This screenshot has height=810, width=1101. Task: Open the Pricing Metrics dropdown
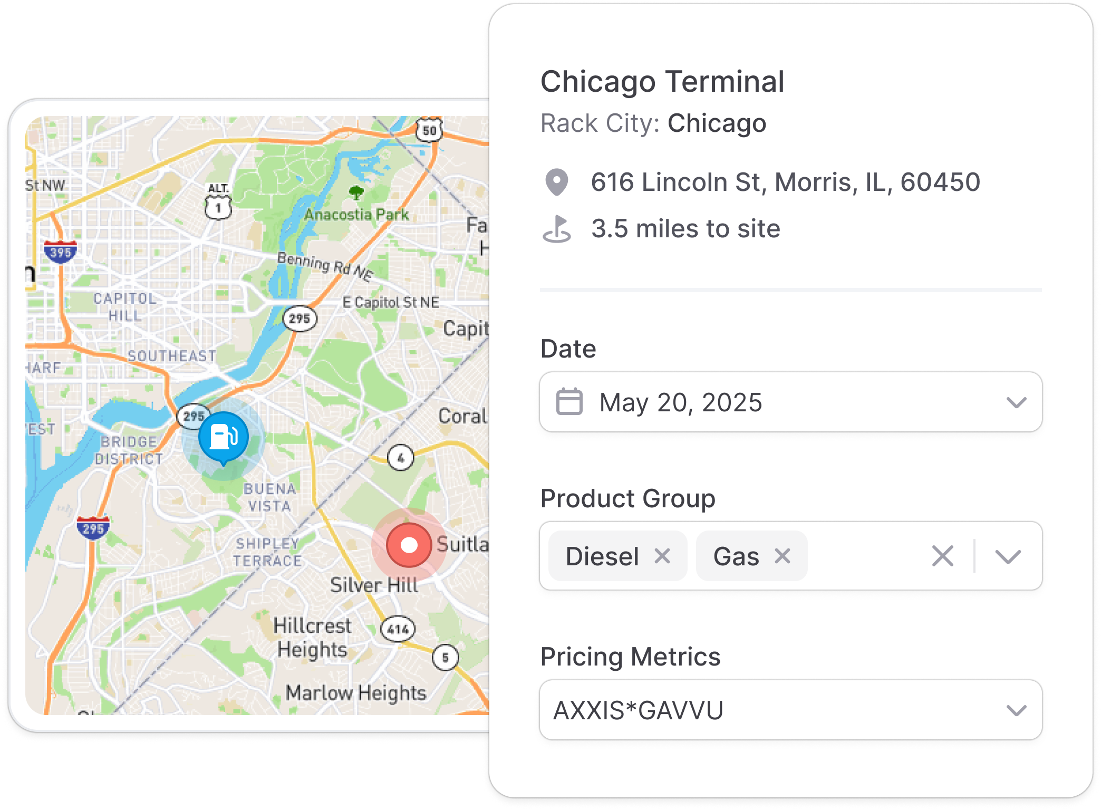(790, 710)
